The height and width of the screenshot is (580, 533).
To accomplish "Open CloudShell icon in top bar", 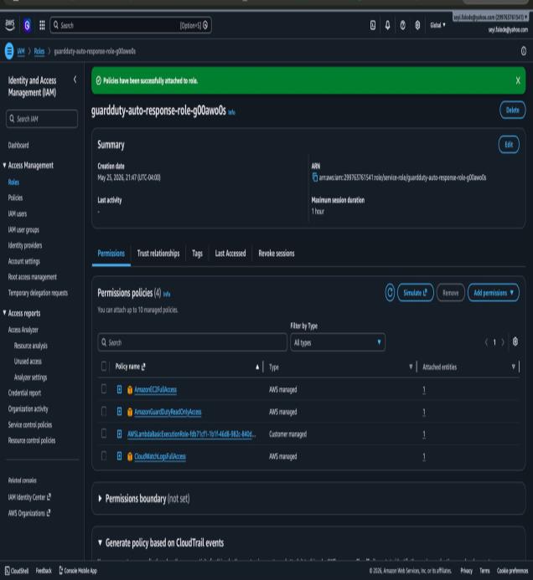I will pyautogui.click(x=373, y=25).
